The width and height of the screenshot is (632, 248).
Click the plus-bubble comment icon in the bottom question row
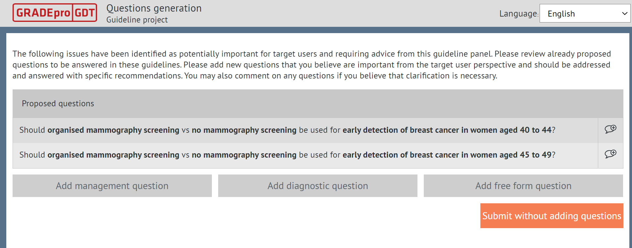[610, 154]
